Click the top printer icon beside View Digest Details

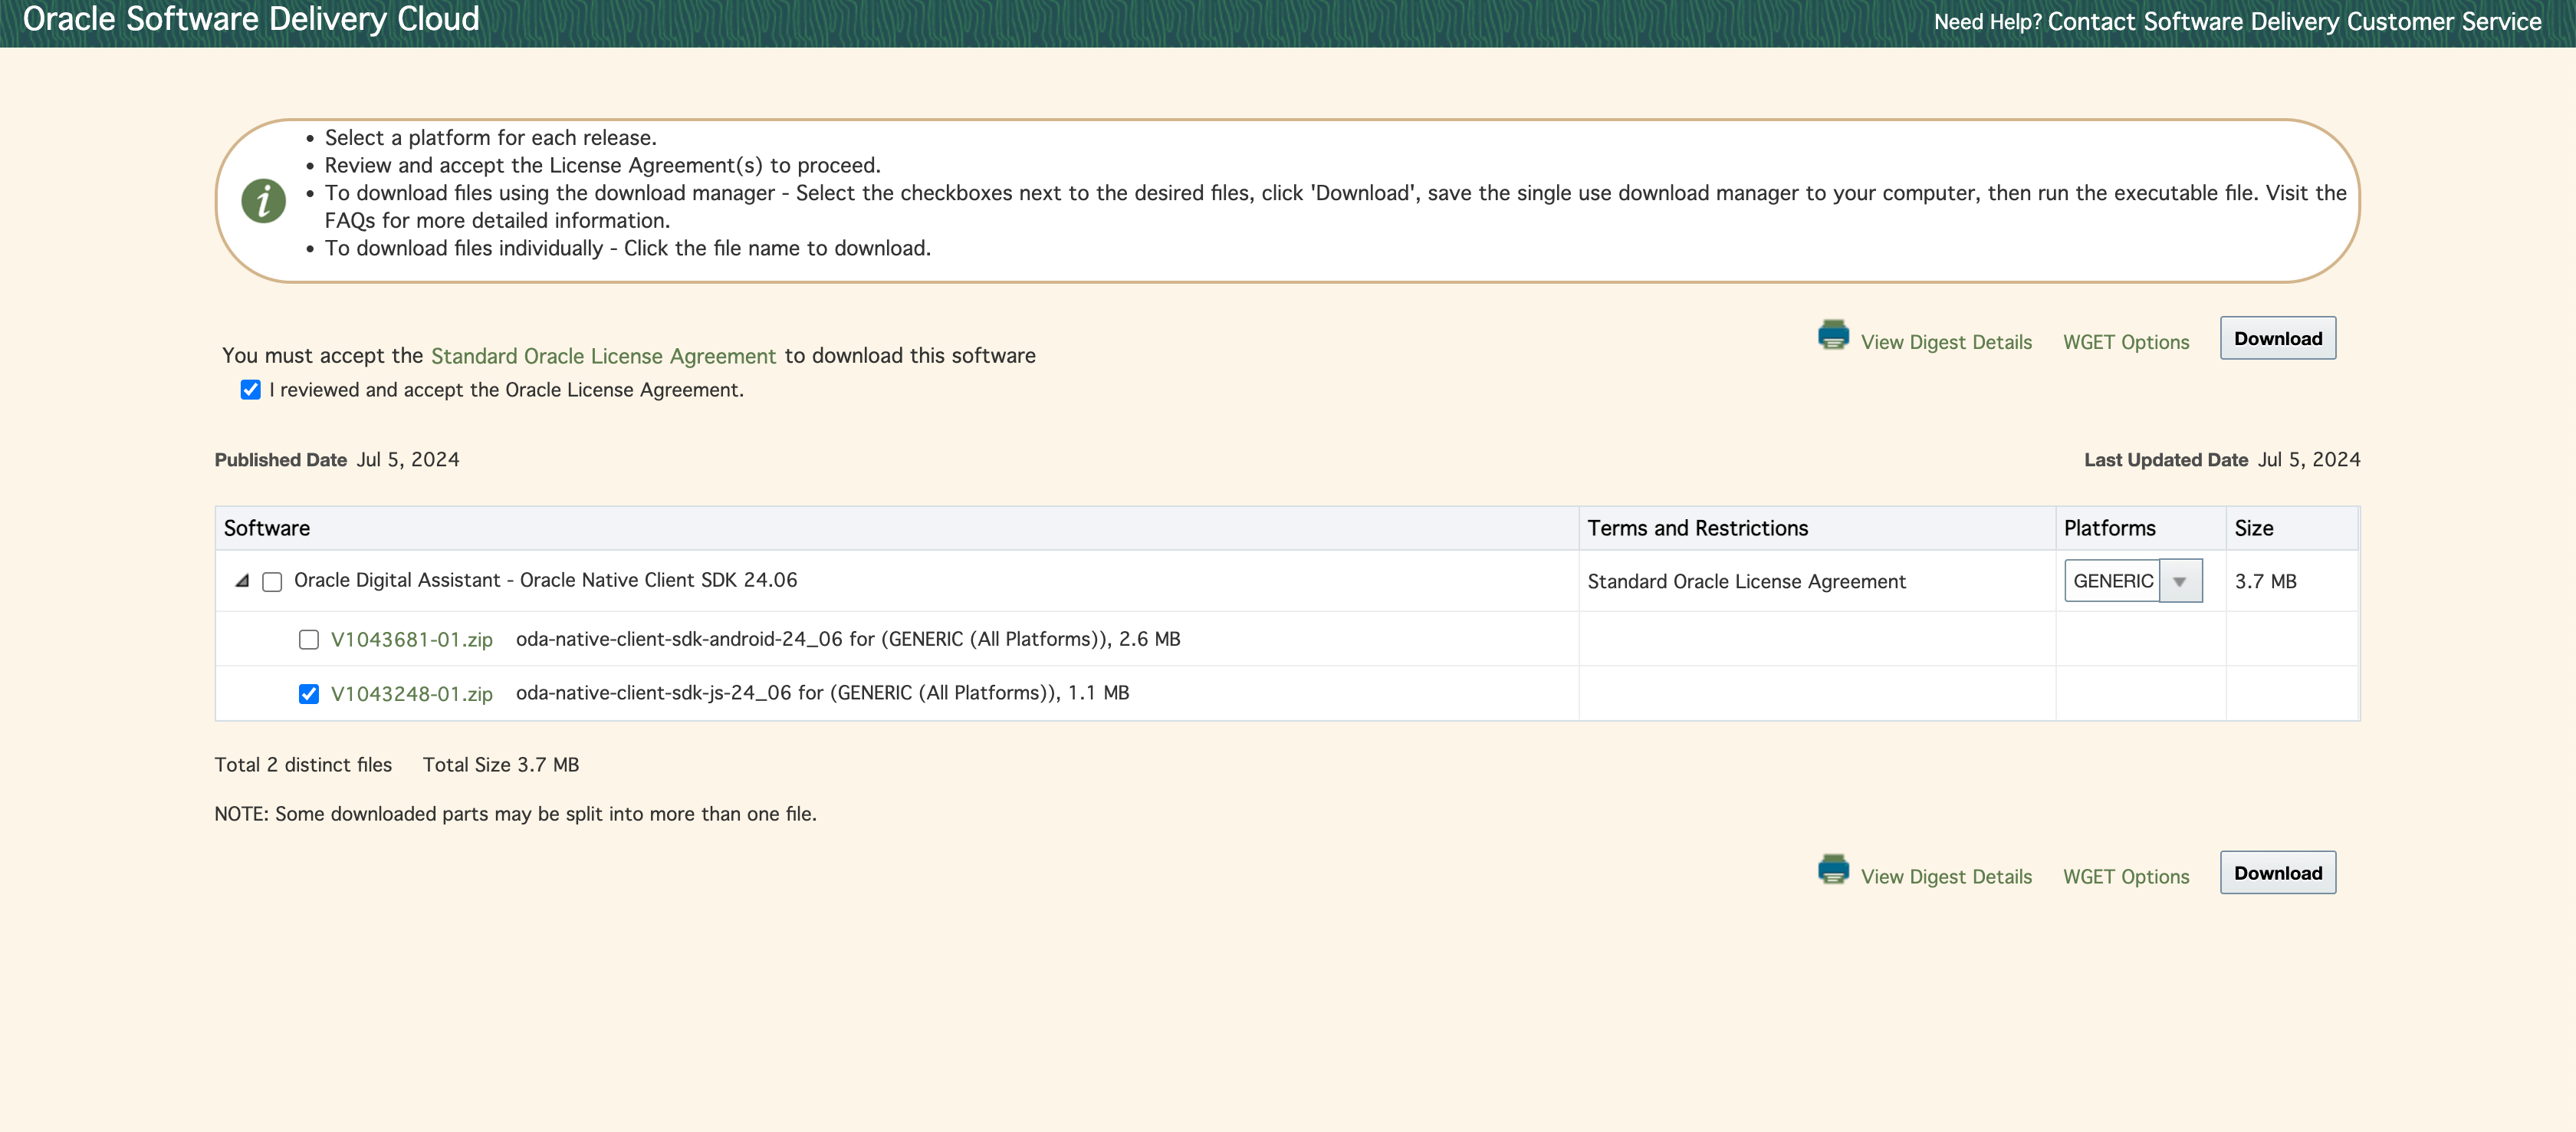click(1833, 335)
